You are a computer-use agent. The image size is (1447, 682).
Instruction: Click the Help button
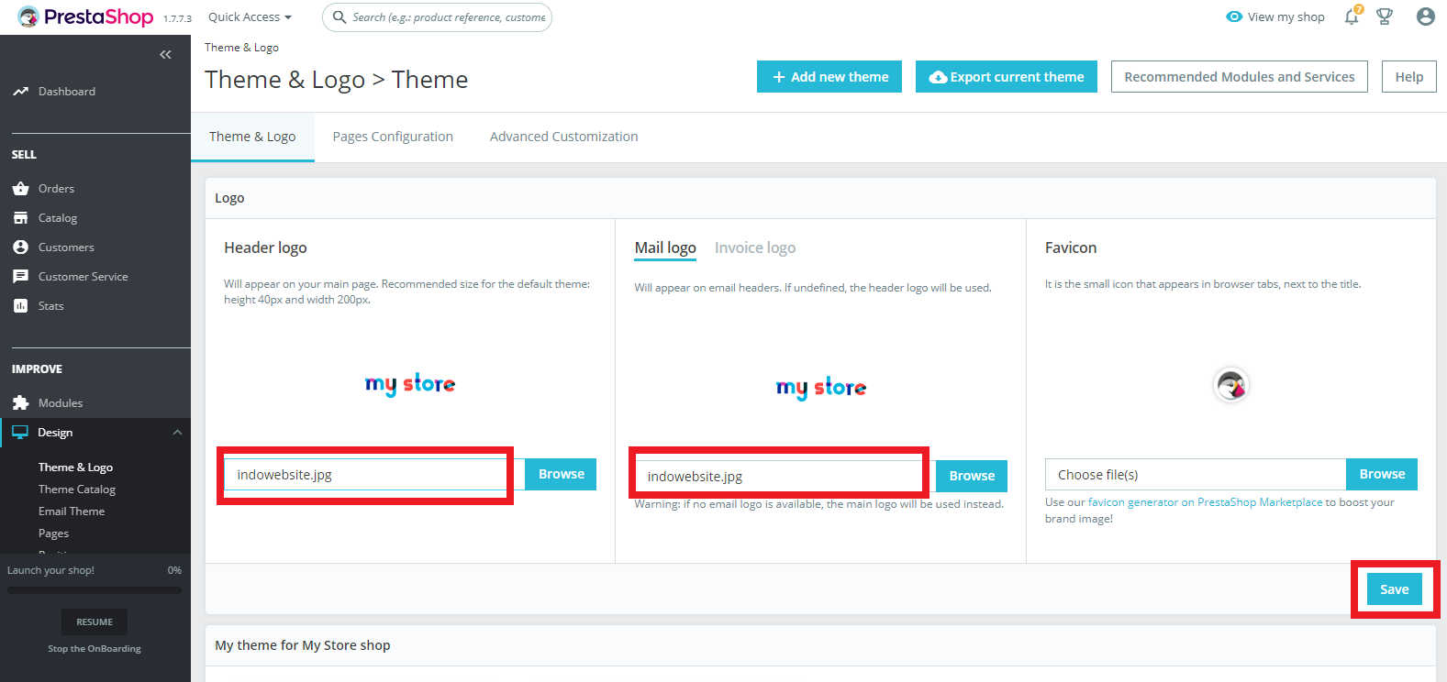[1409, 77]
